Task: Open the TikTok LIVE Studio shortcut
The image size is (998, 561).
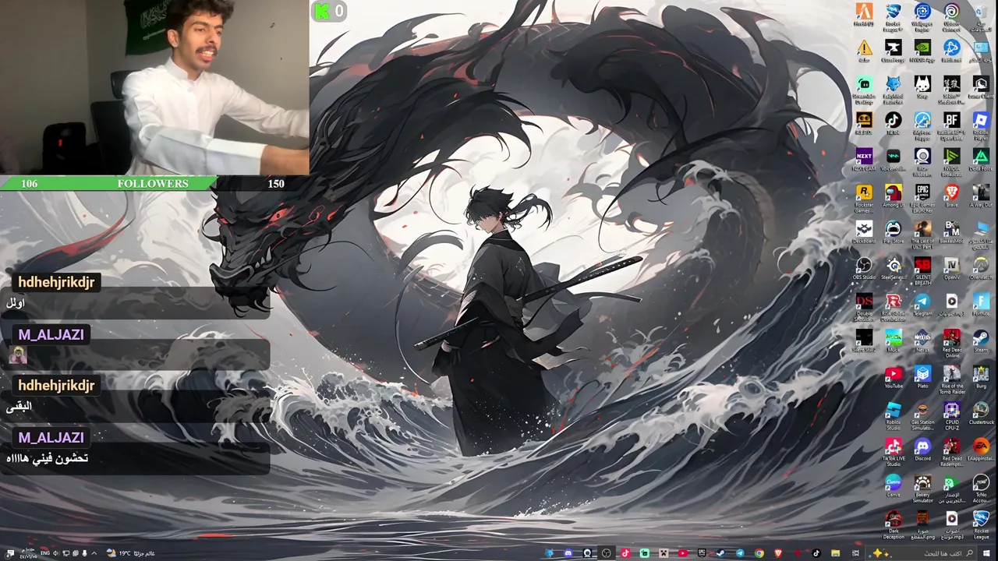Action: click(x=894, y=450)
